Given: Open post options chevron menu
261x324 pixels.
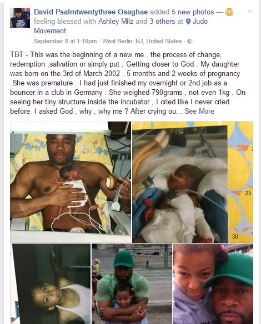Looking at the screenshot, I should tap(250, 11).
